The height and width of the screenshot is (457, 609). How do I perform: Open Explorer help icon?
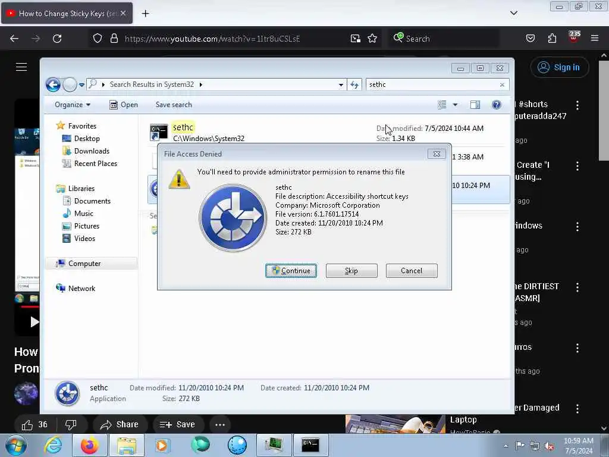click(497, 105)
